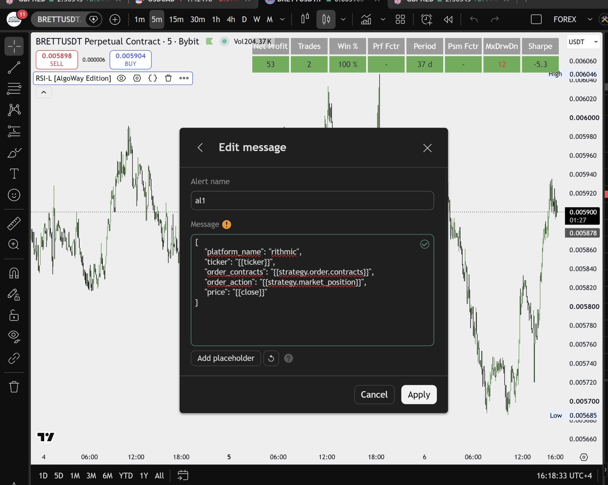608x485 pixels.
Task: Toggle the magnet snapping mode
Action: (14, 273)
